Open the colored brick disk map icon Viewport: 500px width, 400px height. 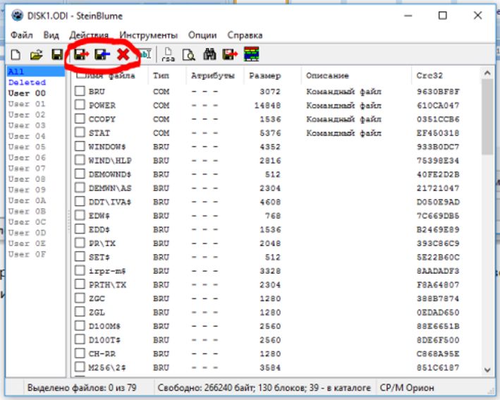pyautogui.click(x=251, y=54)
